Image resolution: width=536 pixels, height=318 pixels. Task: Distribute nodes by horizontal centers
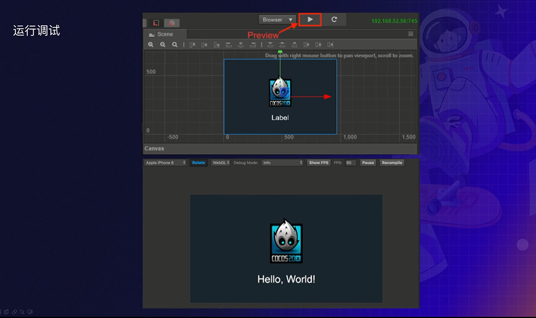coord(318,44)
